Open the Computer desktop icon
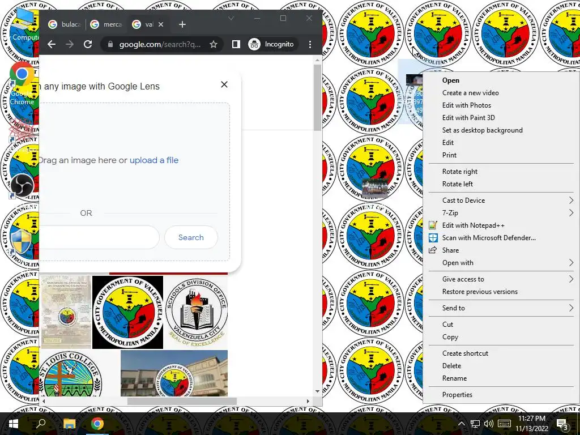 [24, 24]
